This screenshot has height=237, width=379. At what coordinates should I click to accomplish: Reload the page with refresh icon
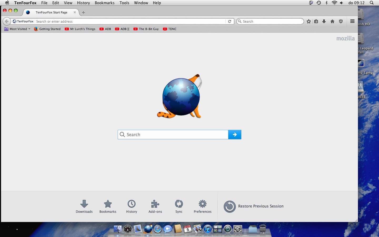pos(230,21)
